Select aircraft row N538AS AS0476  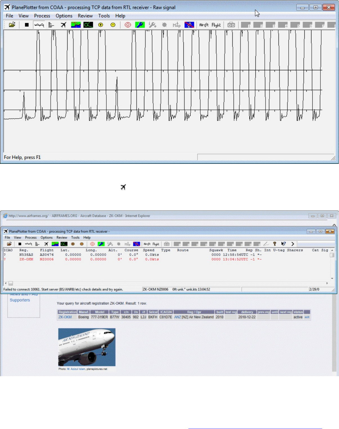pos(166,255)
